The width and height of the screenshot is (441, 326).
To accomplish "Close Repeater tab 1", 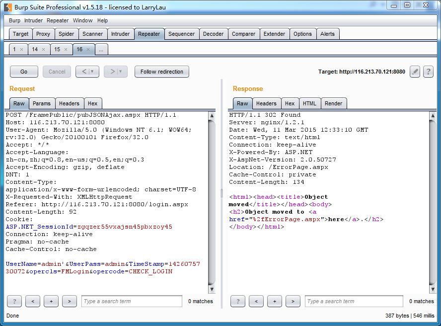I will pos(21,49).
